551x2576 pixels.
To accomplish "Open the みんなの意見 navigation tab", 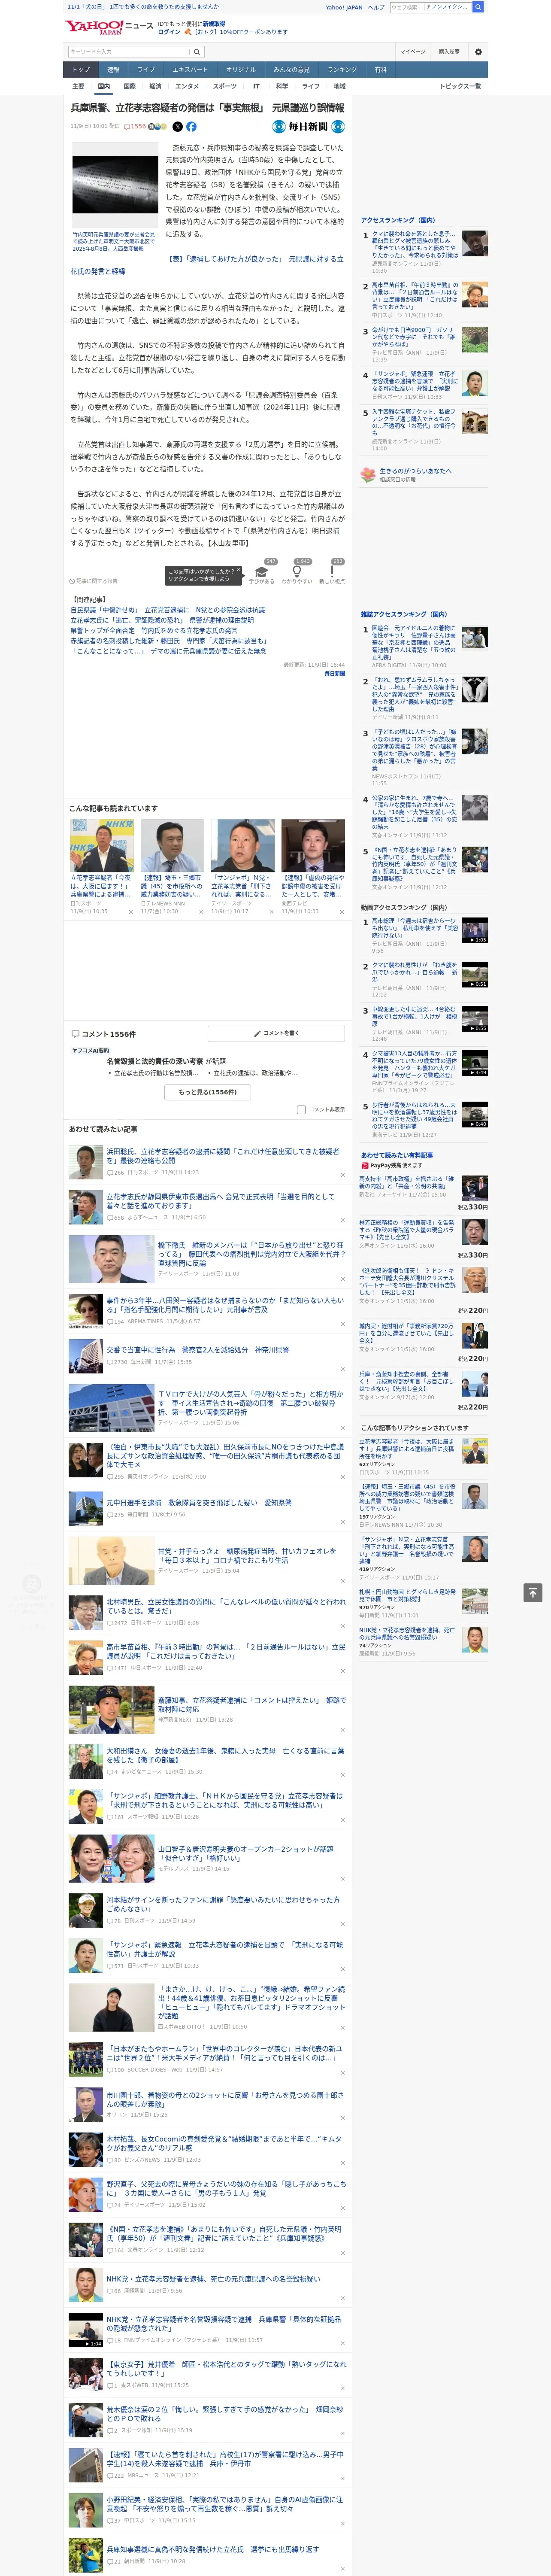I will tap(292, 70).
